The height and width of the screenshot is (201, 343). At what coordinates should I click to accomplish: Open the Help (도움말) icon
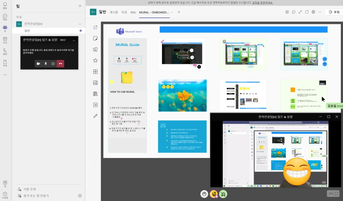[x=5, y=195]
